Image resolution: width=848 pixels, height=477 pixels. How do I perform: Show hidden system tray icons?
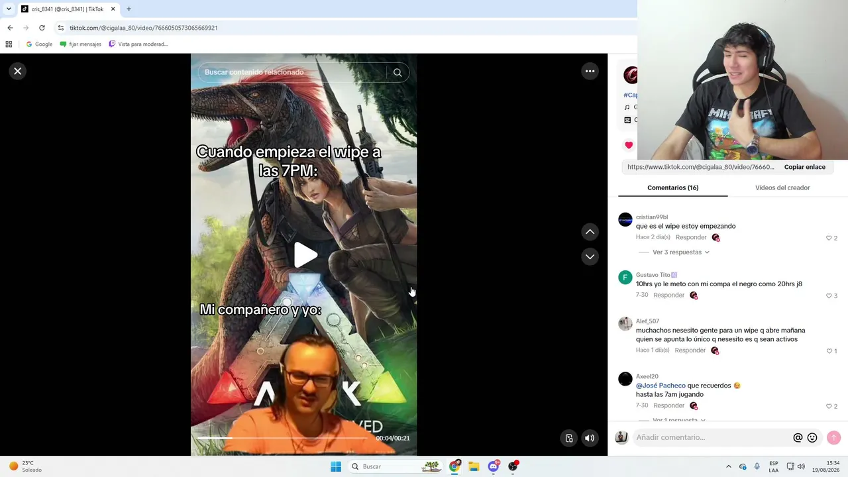click(x=729, y=466)
